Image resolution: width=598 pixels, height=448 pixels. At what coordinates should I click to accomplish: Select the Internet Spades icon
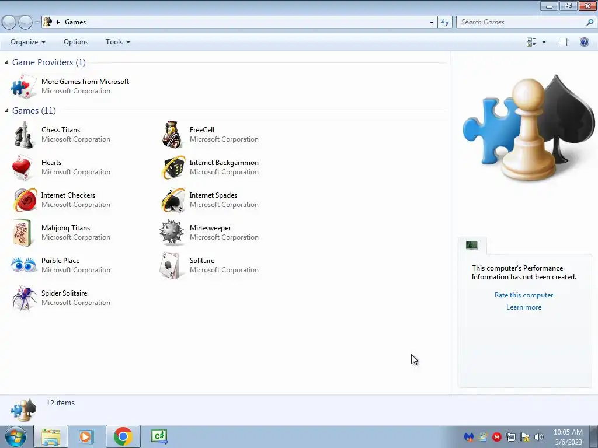click(x=173, y=200)
